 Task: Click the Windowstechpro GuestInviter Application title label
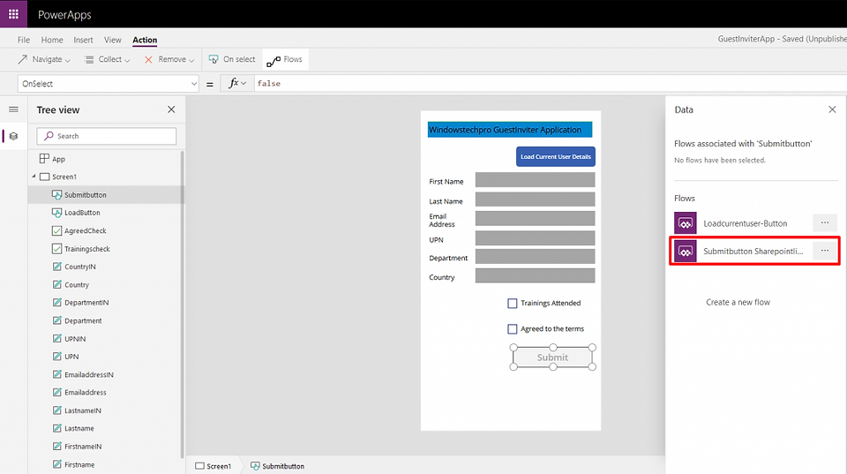[x=509, y=130]
